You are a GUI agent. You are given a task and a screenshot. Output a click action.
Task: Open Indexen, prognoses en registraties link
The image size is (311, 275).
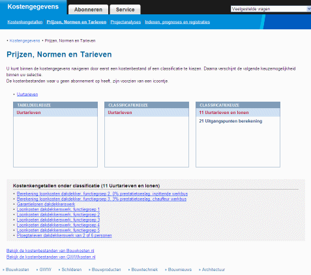point(177,22)
